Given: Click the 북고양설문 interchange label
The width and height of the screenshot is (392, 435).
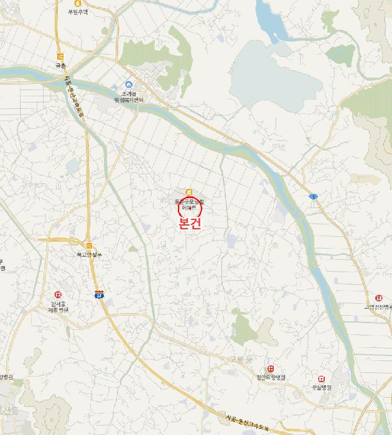Looking at the screenshot, I should point(89,254).
